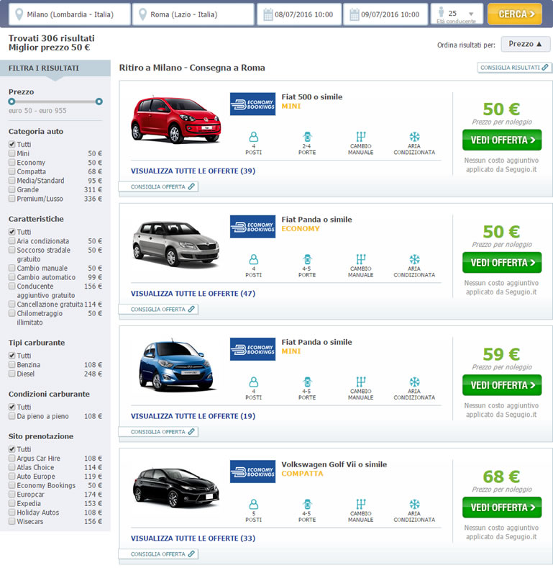Expand all 33 offers for Volkswagen Golf
This screenshot has height=568, width=553.
coord(193,538)
